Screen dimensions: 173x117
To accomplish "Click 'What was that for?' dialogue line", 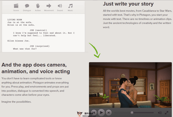I will (25, 49).
